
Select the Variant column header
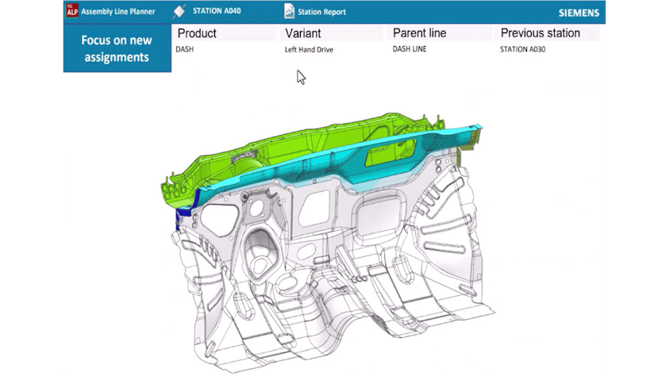(x=303, y=33)
